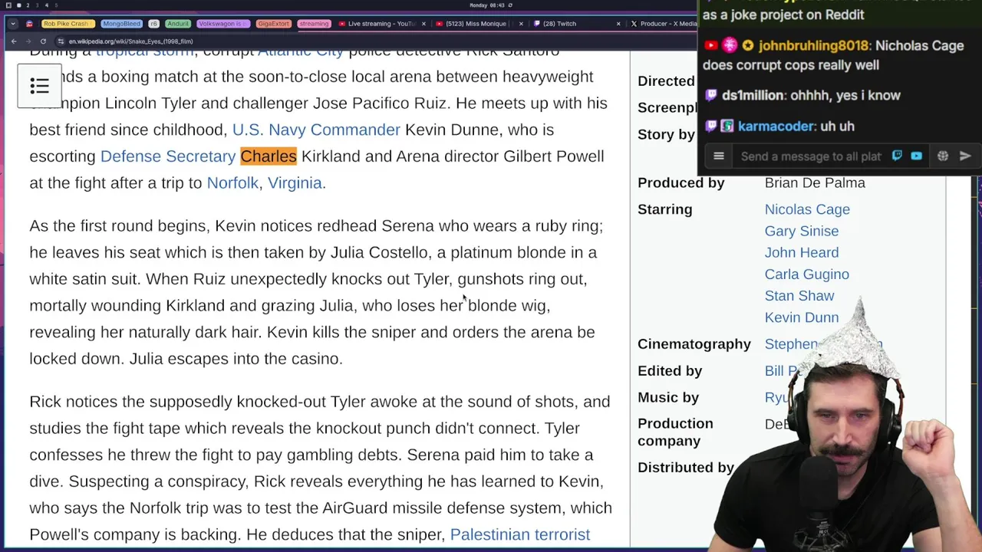The width and height of the screenshot is (982, 552).
Task: Open Carla Gugino infobox link
Action: (807, 274)
